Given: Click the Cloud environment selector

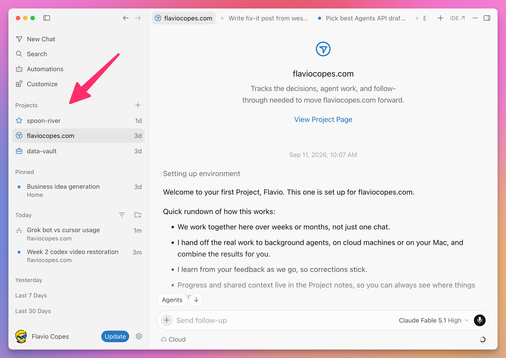Looking at the screenshot, I should coord(173,340).
